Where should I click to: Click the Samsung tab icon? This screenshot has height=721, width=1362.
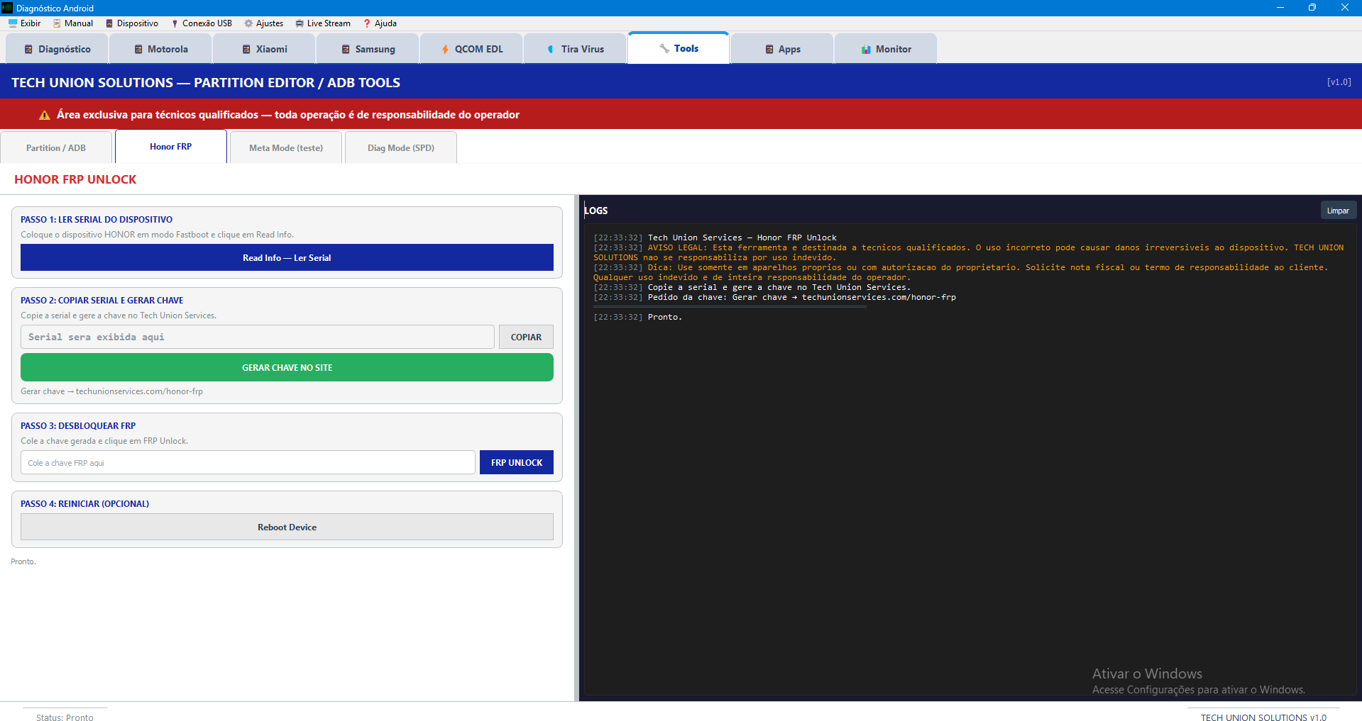pyautogui.click(x=346, y=50)
